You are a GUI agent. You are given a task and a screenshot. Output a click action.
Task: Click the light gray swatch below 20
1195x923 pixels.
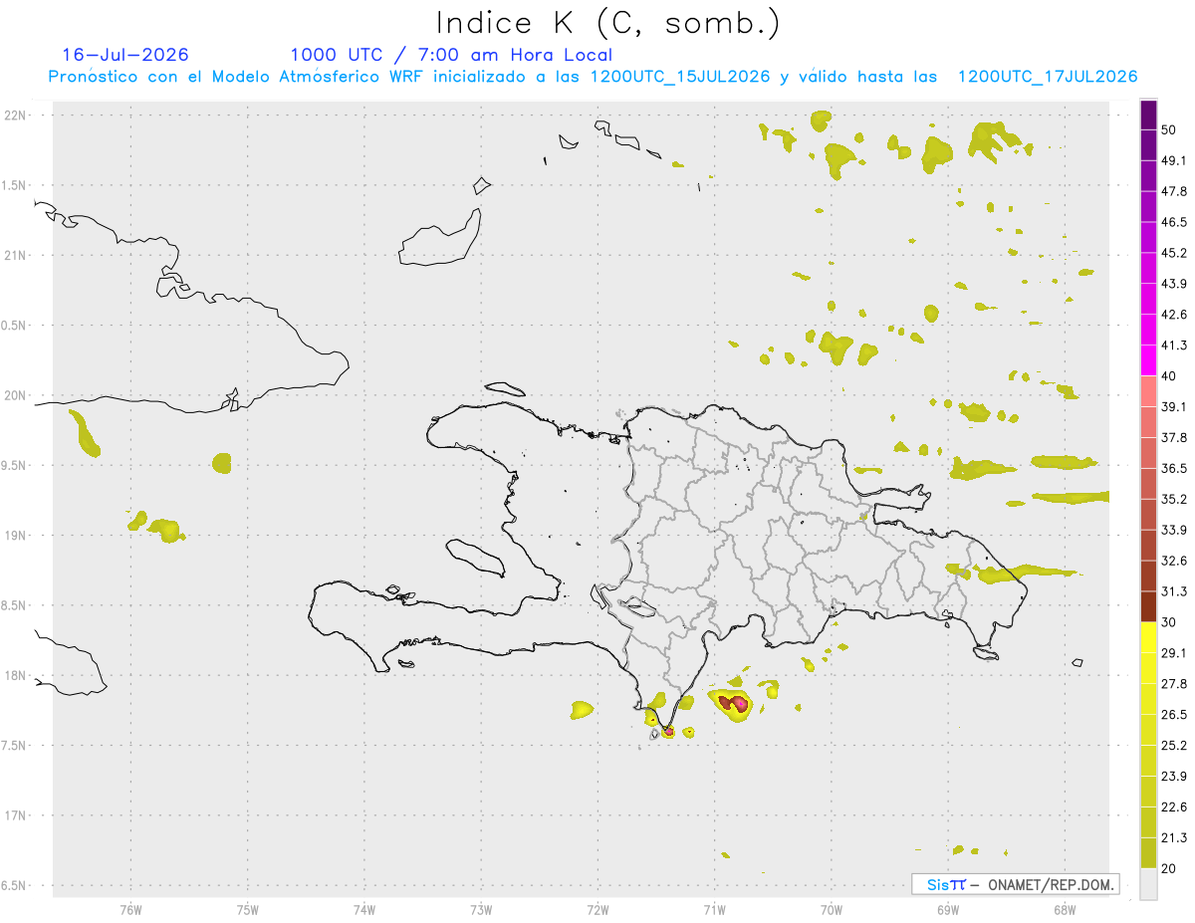1149,884
